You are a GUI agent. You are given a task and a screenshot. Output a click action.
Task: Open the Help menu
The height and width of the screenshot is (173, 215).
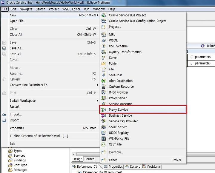(112, 9)
